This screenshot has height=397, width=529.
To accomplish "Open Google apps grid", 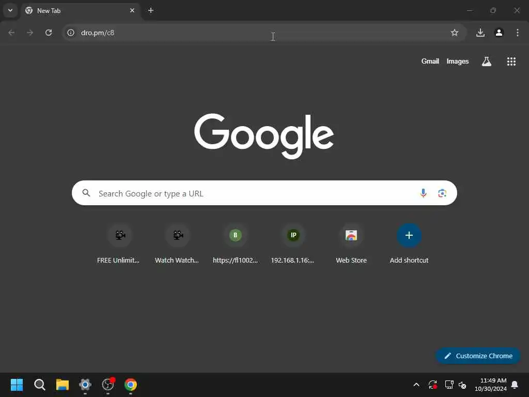I will point(511,62).
